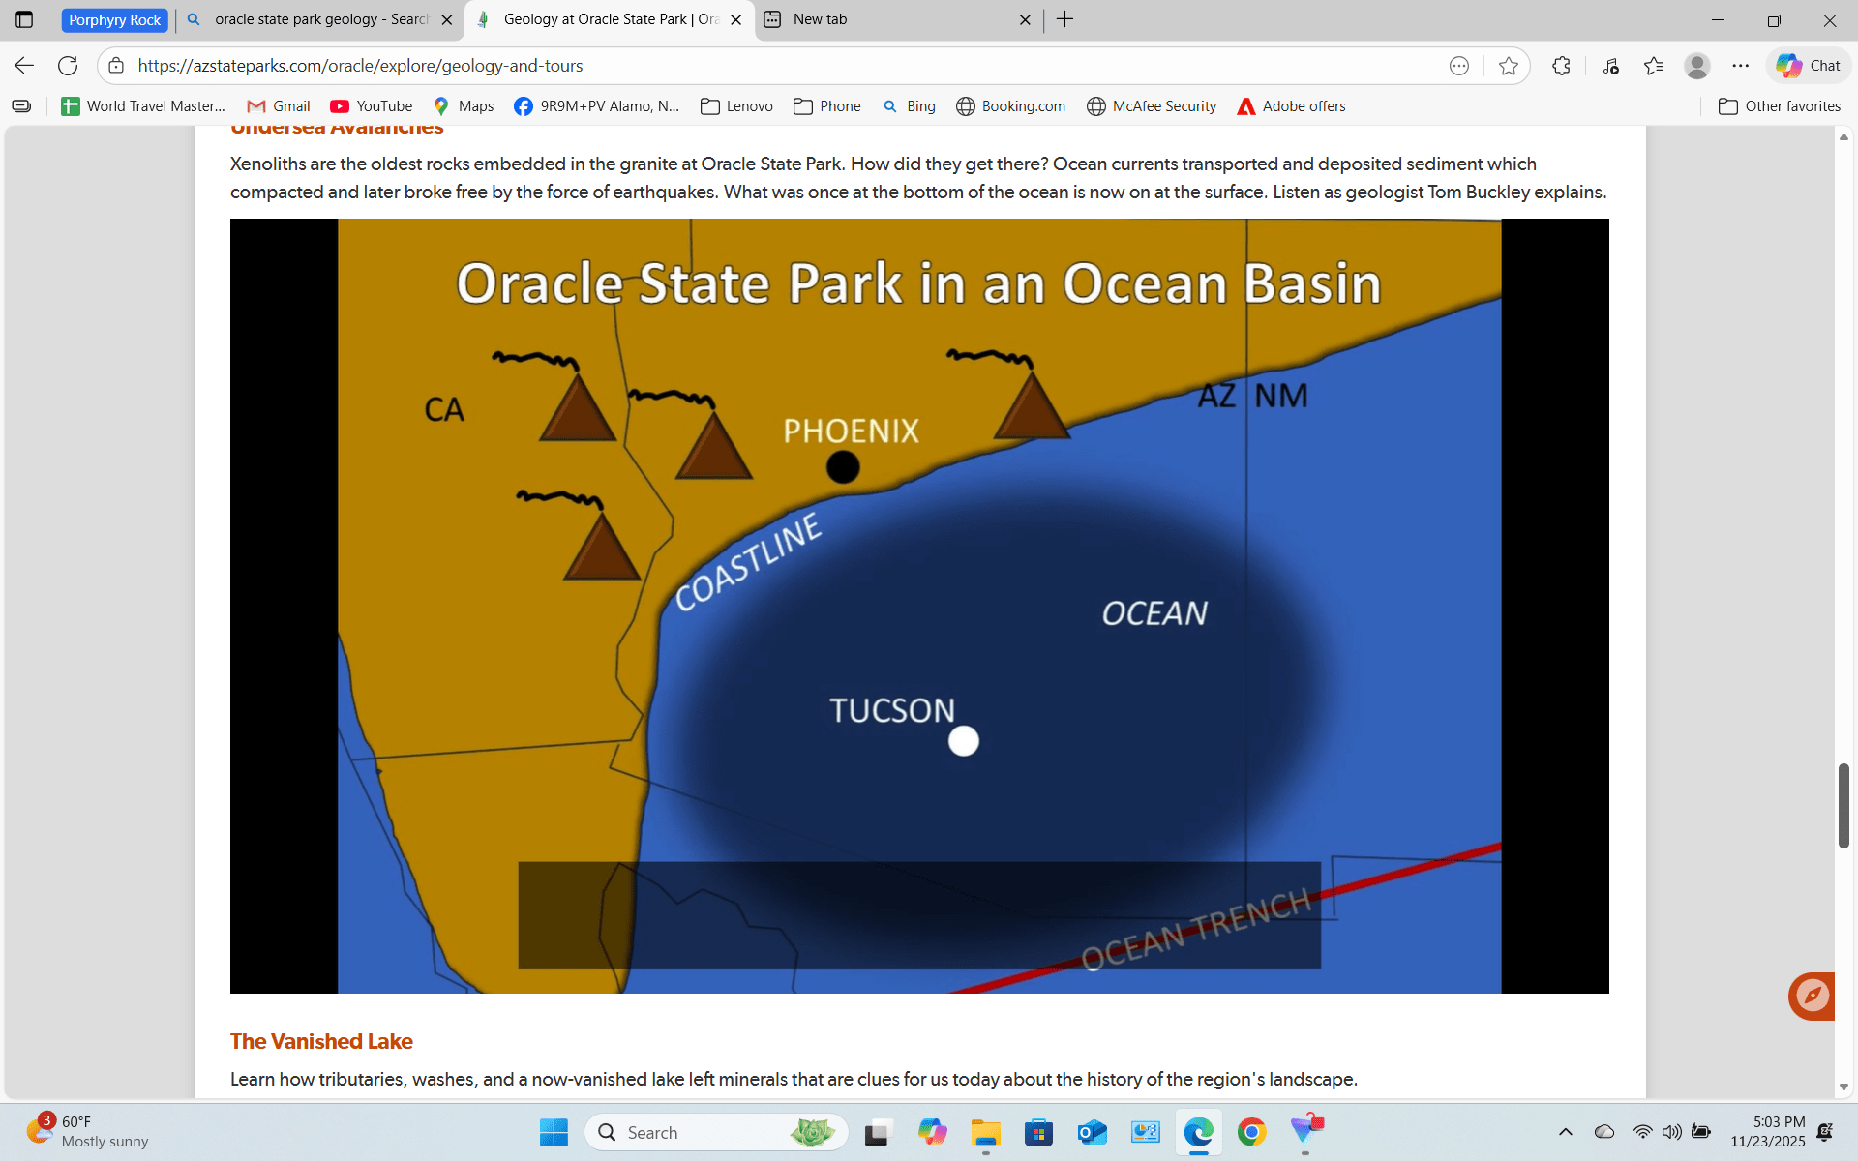Click the browser back arrow
The image size is (1858, 1161).
pyautogui.click(x=24, y=66)
